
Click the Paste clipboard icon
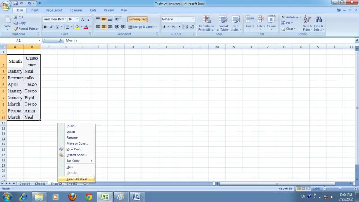[7, 20]
